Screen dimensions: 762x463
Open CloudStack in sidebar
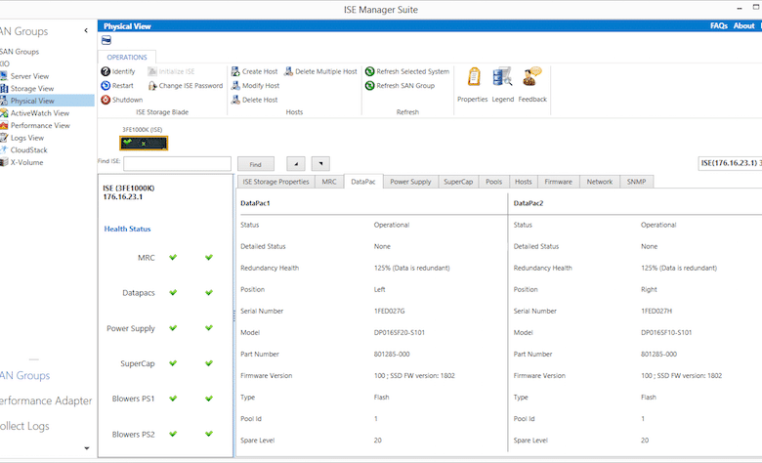pos(29,150)
